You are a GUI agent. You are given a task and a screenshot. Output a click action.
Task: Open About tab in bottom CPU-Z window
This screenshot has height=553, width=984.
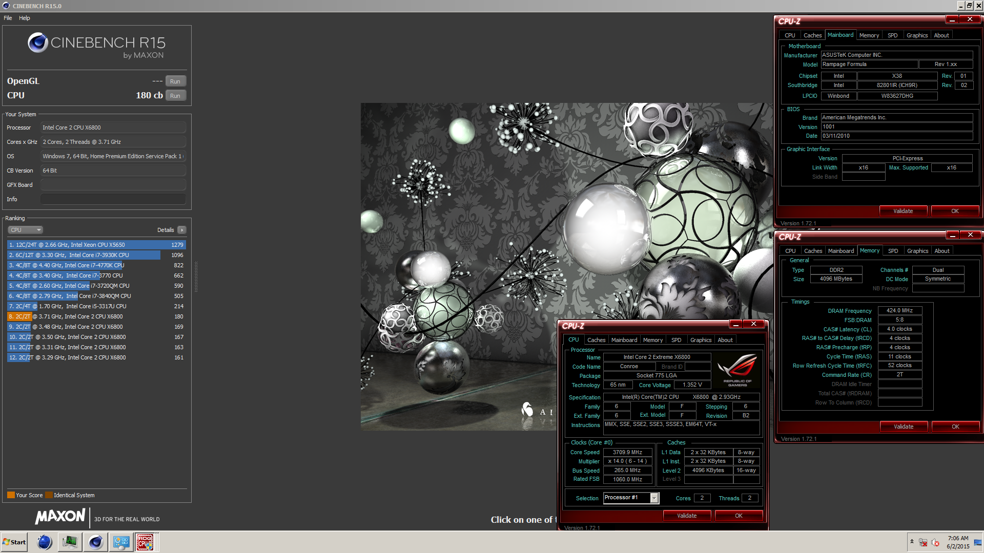[x=725, y=340]
